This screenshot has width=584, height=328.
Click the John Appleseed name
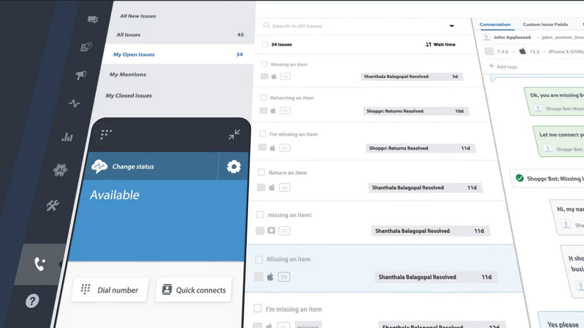point(512,37)
